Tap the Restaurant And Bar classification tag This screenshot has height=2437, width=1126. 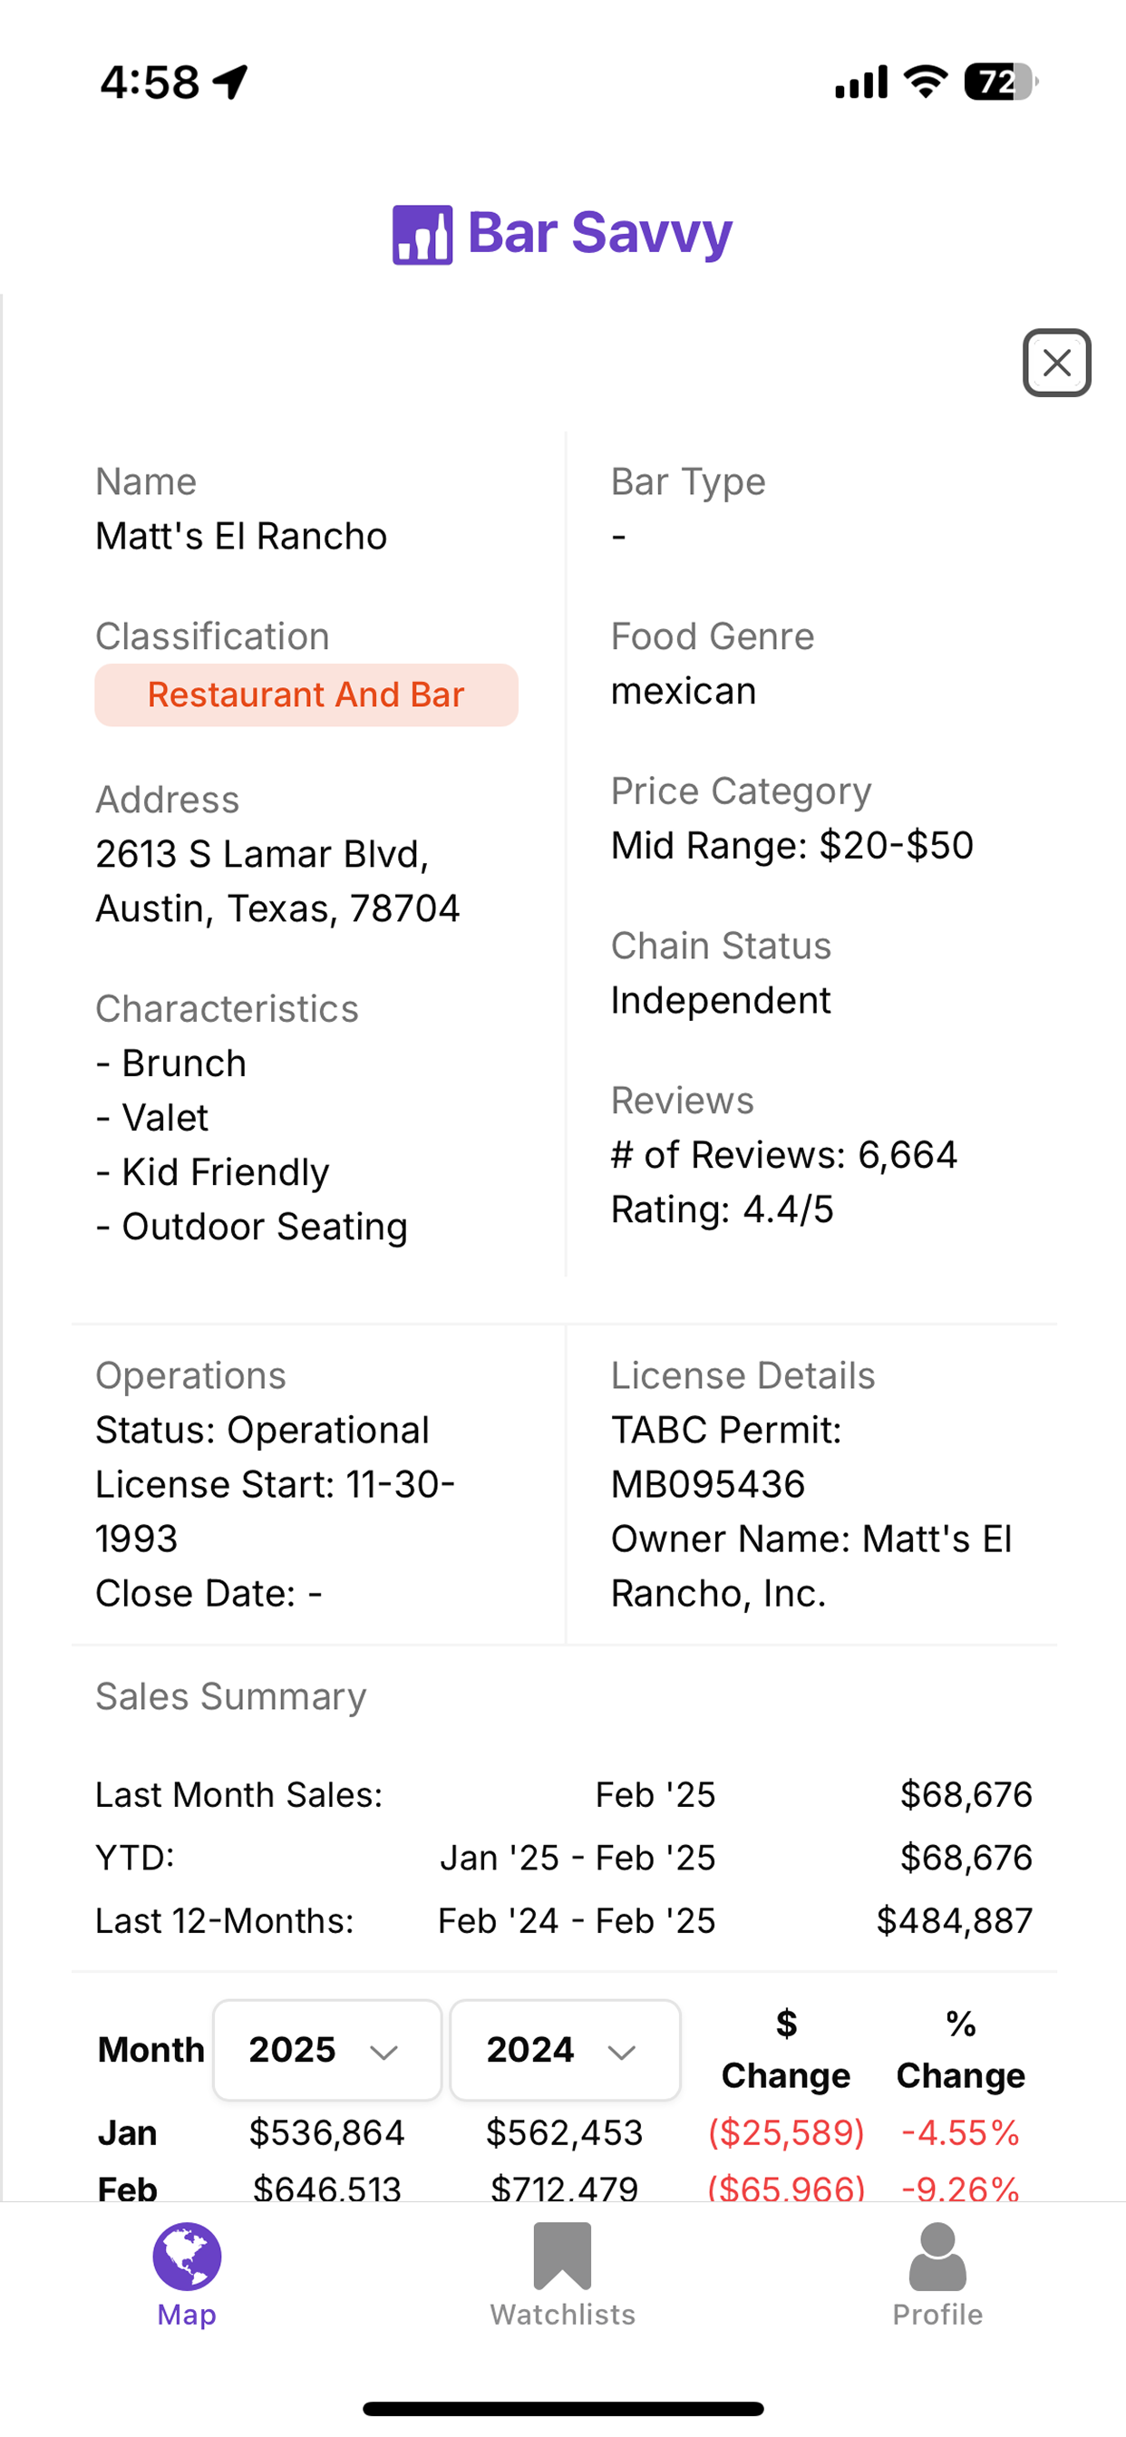point(306,695)
